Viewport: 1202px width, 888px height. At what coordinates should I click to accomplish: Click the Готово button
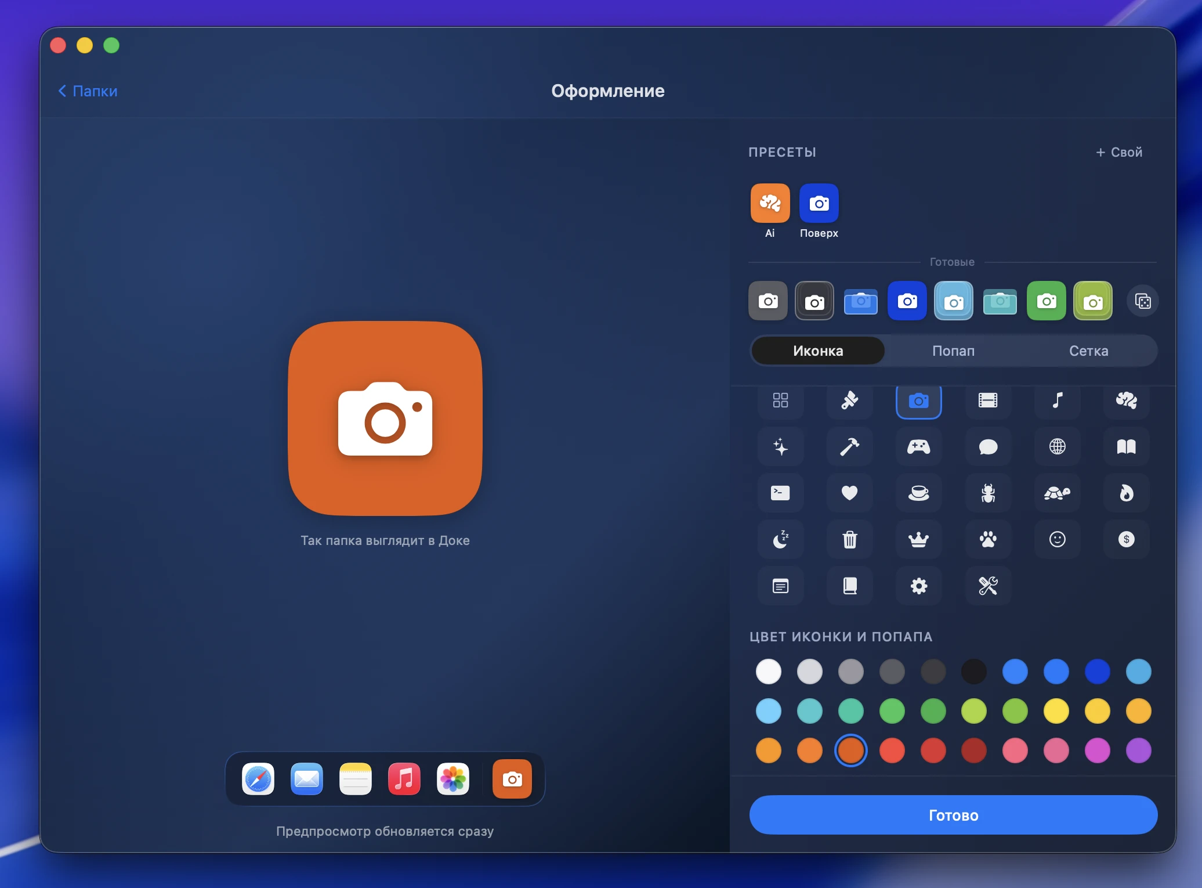click(953, 815)
